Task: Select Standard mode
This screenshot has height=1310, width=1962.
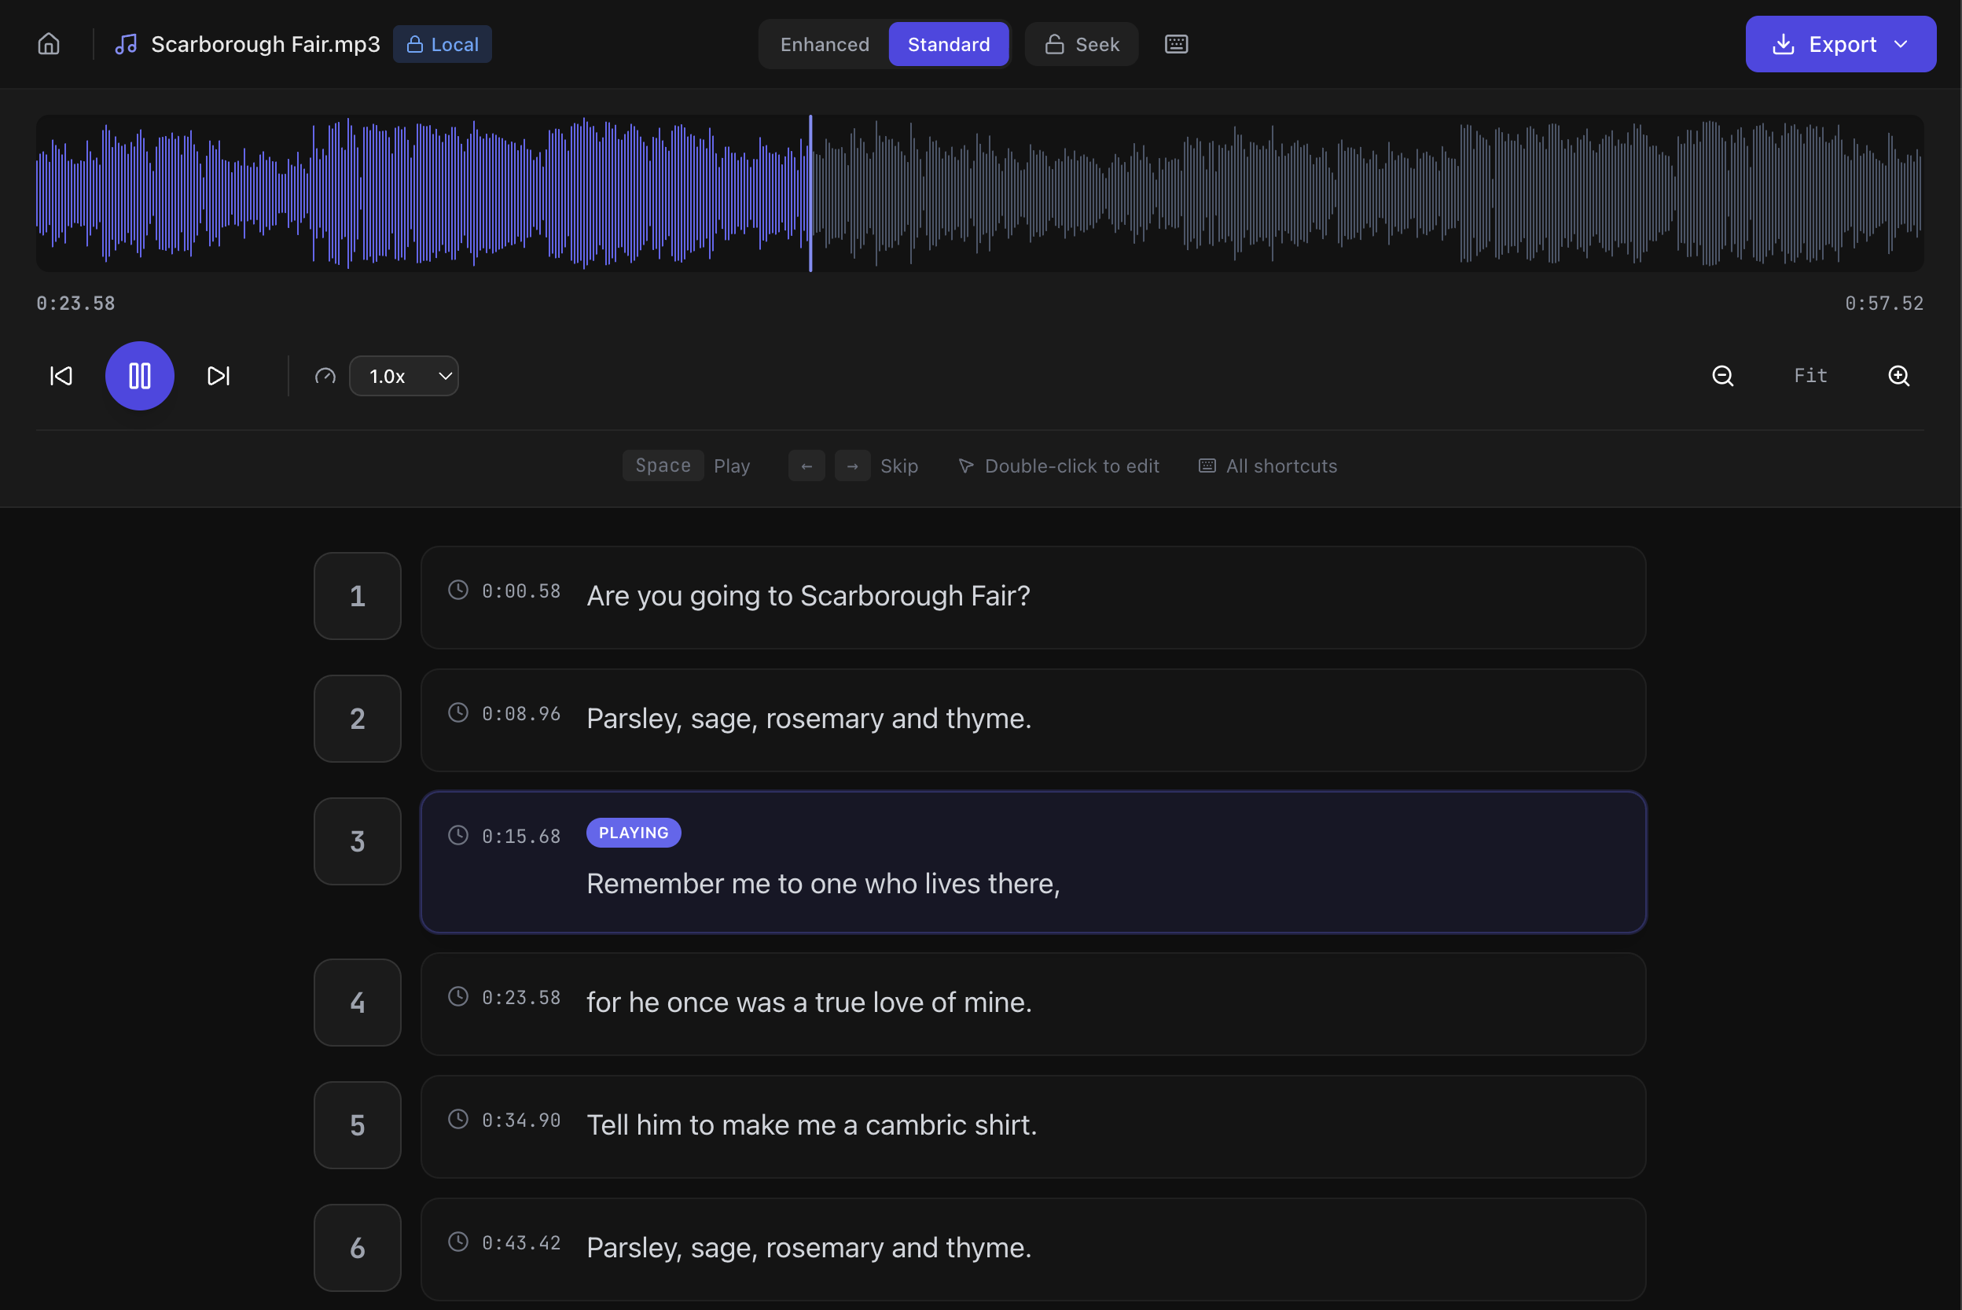Action: [948, 44]
